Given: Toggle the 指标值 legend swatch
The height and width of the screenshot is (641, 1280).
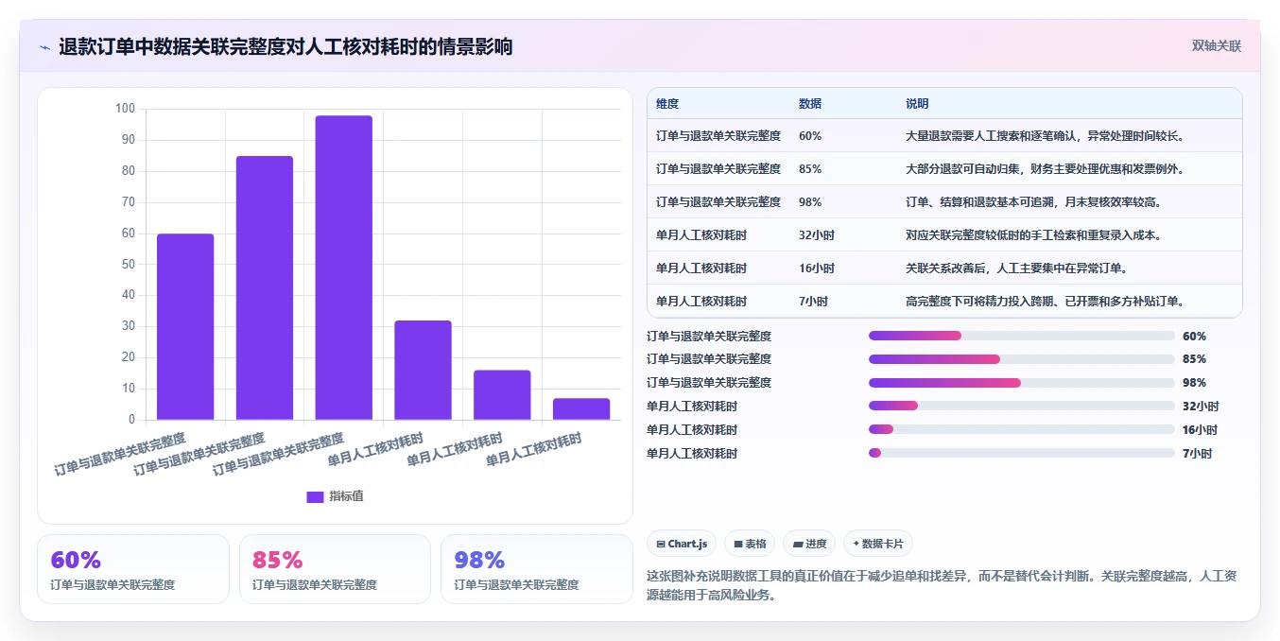Looking at the screenshot, I should point(315,497).
